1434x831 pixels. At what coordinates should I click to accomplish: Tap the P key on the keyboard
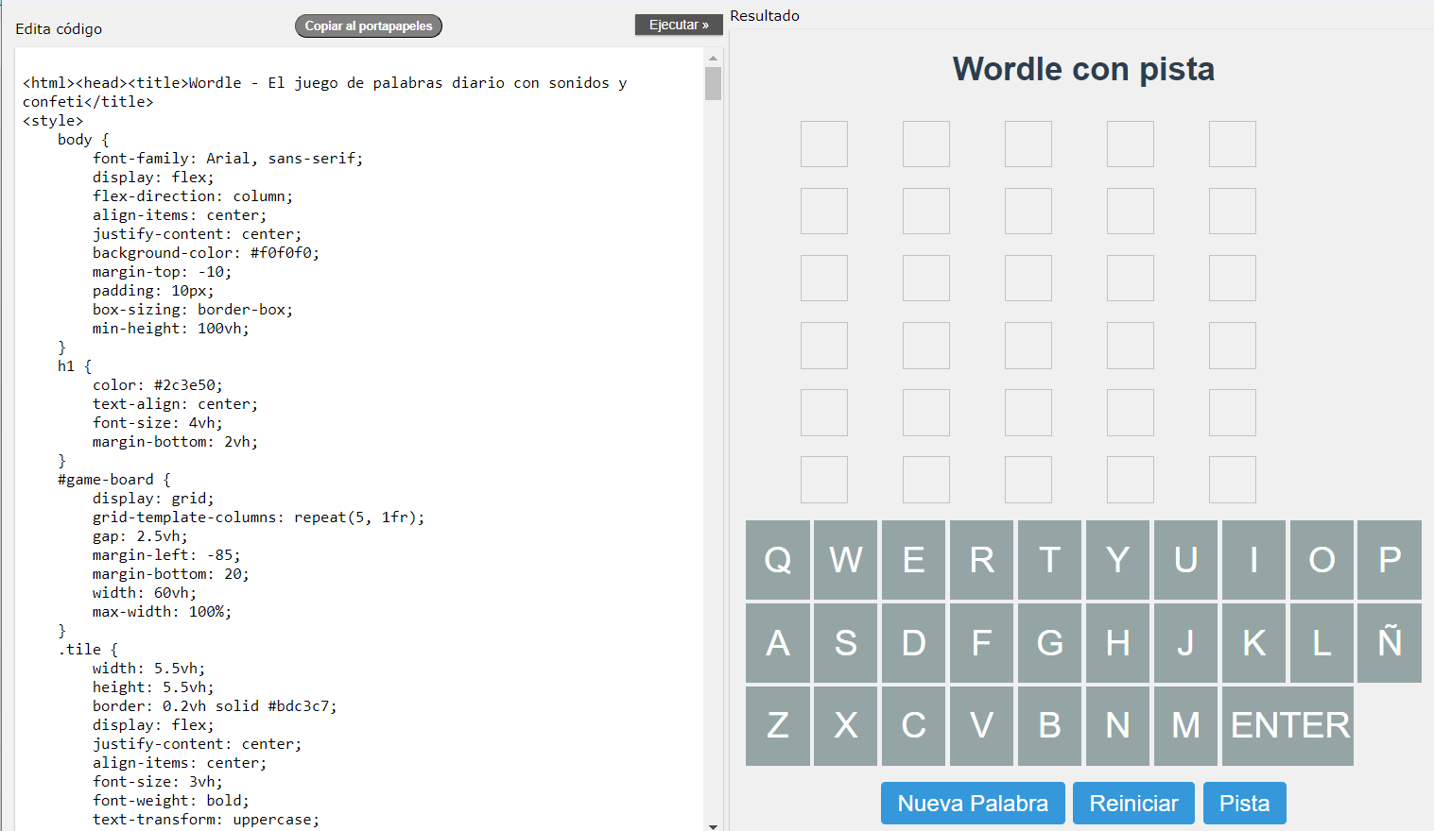pyautogui.click(x=1390, y=560)
